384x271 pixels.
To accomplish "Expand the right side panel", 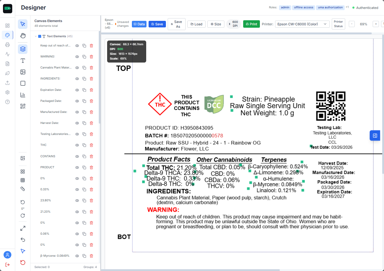I will [x=375, y=135].
